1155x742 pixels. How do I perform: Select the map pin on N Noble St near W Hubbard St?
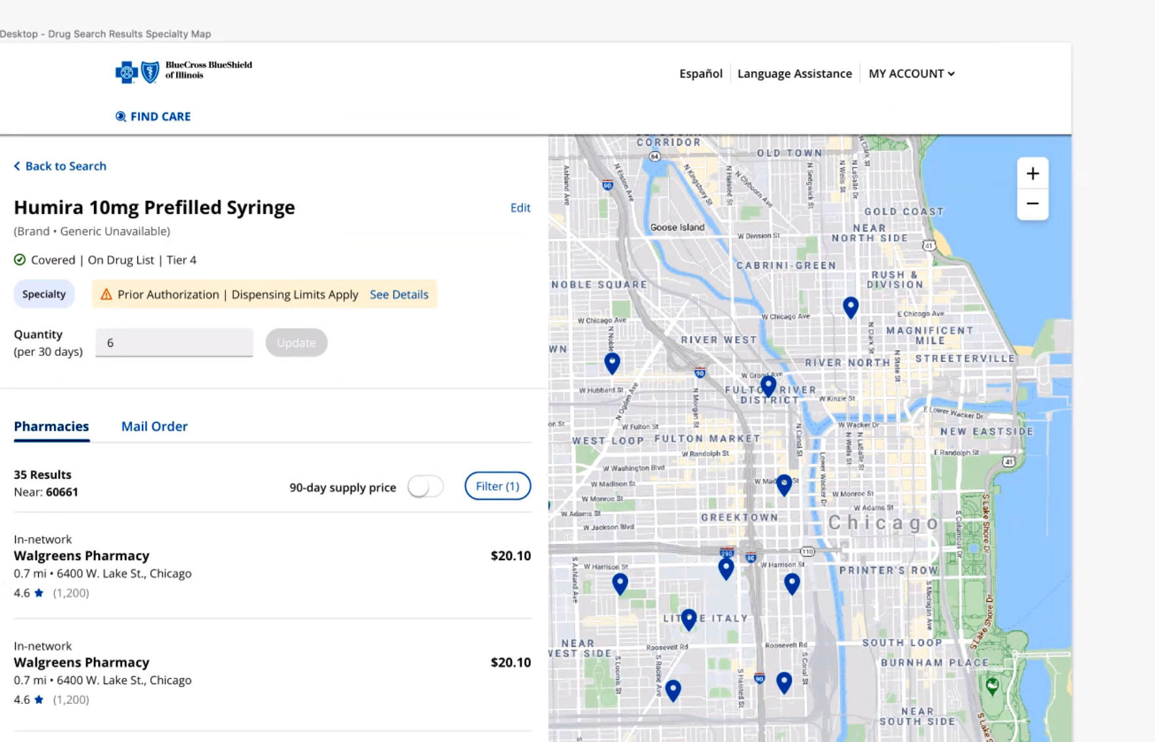[612, 362]
